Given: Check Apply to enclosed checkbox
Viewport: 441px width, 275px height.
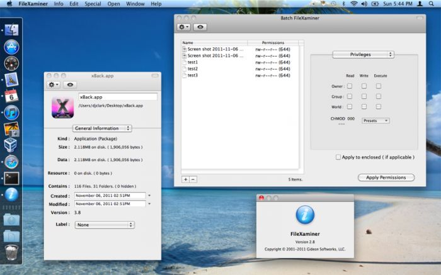Looking at the screenshot, I should click(x=338, y=157).
